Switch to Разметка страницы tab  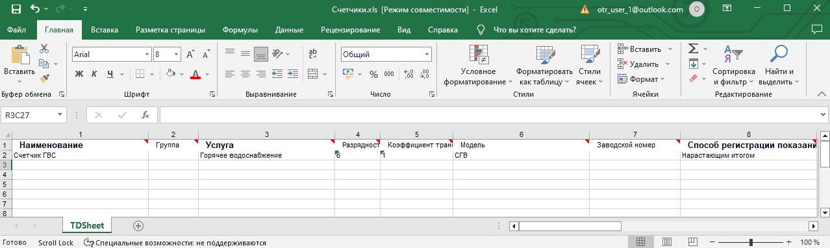[x=171, y=30]
